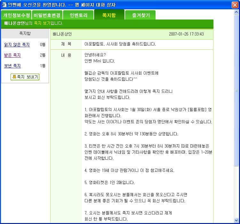Click the 쪽지함 sidebar heading
This screenshot has width=240, height=224.
25,33
